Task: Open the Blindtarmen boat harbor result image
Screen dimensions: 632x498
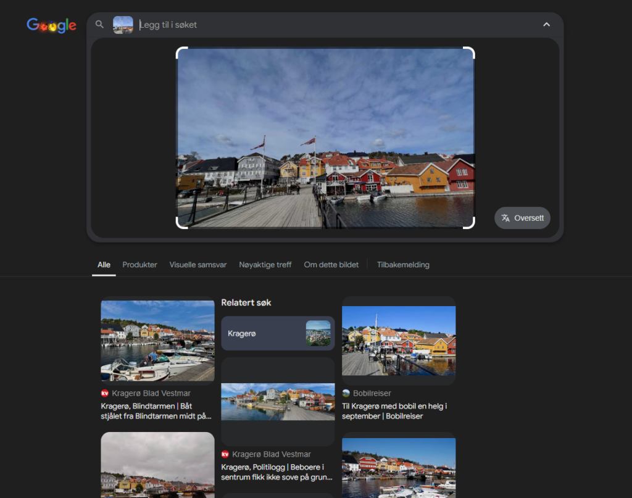Action: click(x=157, y=341)
